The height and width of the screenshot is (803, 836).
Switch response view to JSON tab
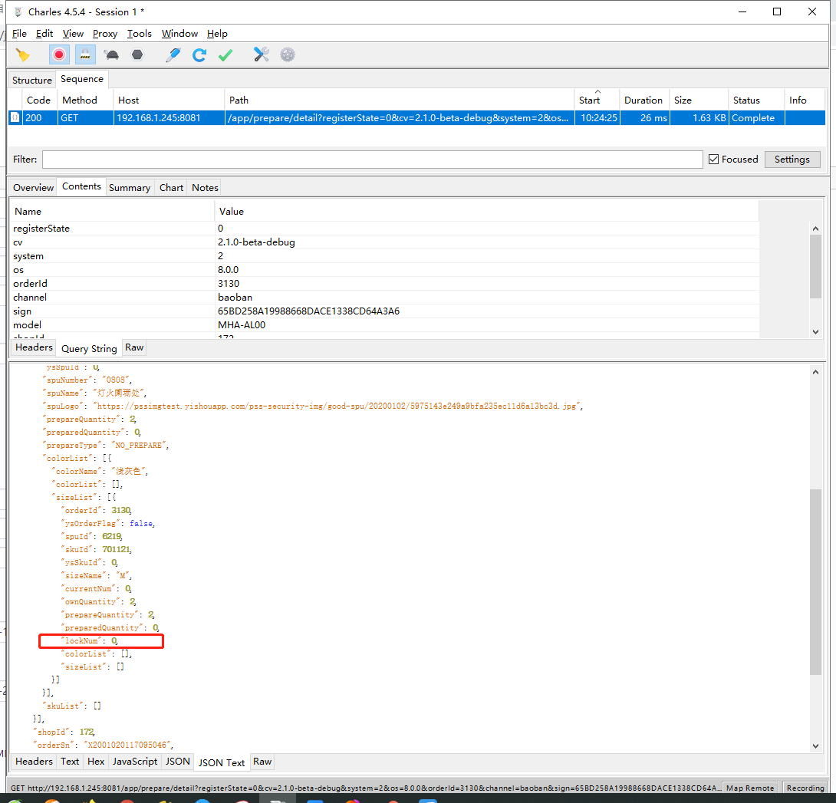177,762
